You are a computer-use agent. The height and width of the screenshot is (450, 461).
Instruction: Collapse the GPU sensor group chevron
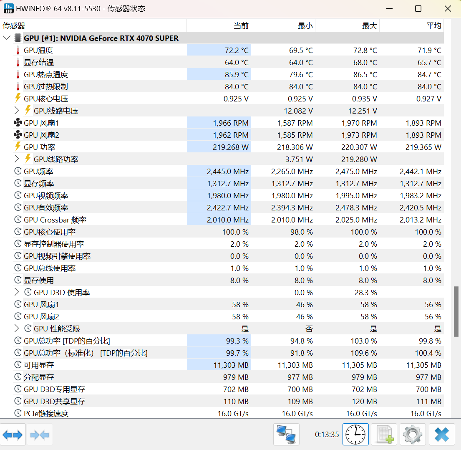click(6, 38)
